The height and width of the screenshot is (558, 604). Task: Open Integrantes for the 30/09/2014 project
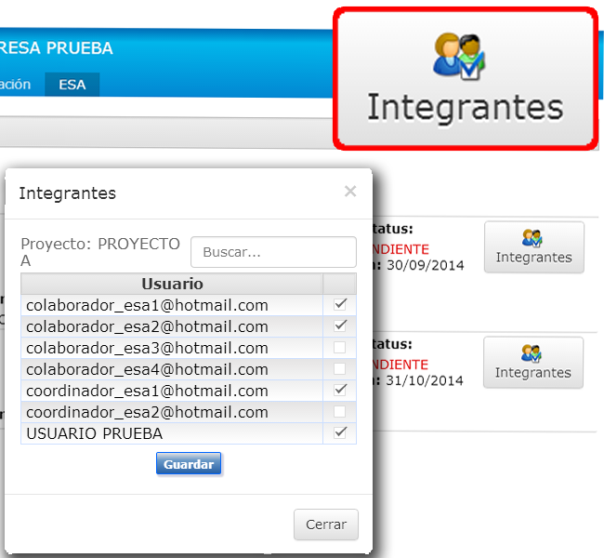click(533, 247)
